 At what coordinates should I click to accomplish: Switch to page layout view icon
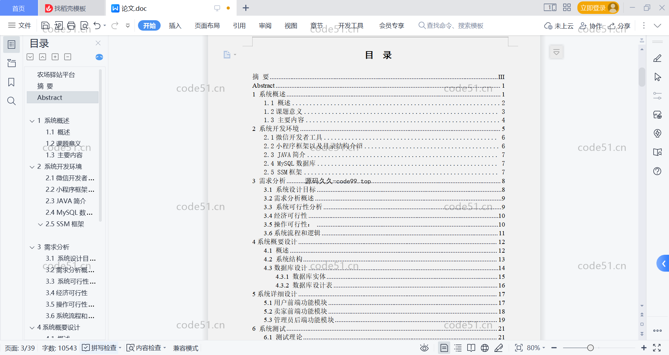[444, 348]
